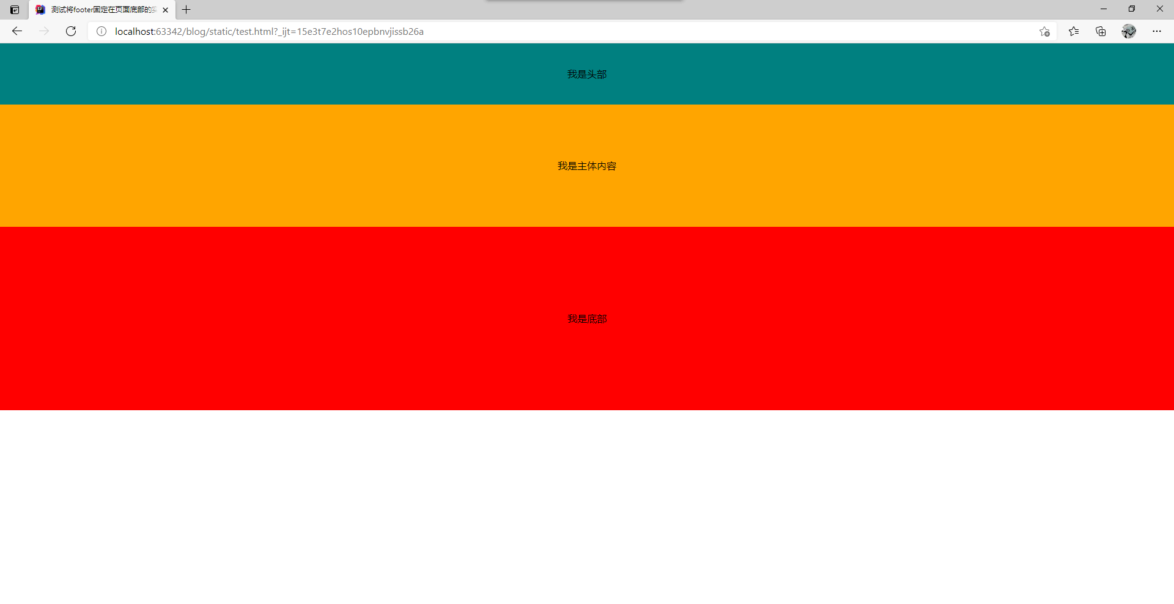Open Settings and more ellipsis menu
The image size is (1174, 604).
[1157, 31]
